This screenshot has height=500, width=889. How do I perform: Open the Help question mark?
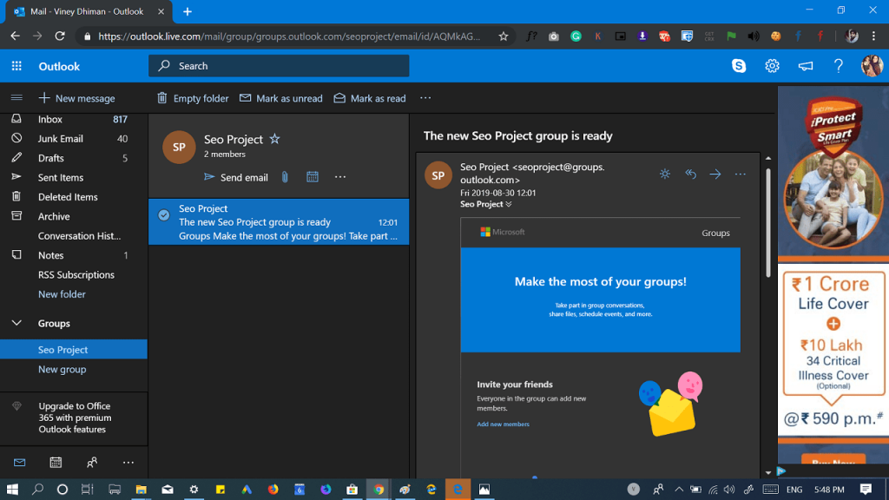coord(839,66)
